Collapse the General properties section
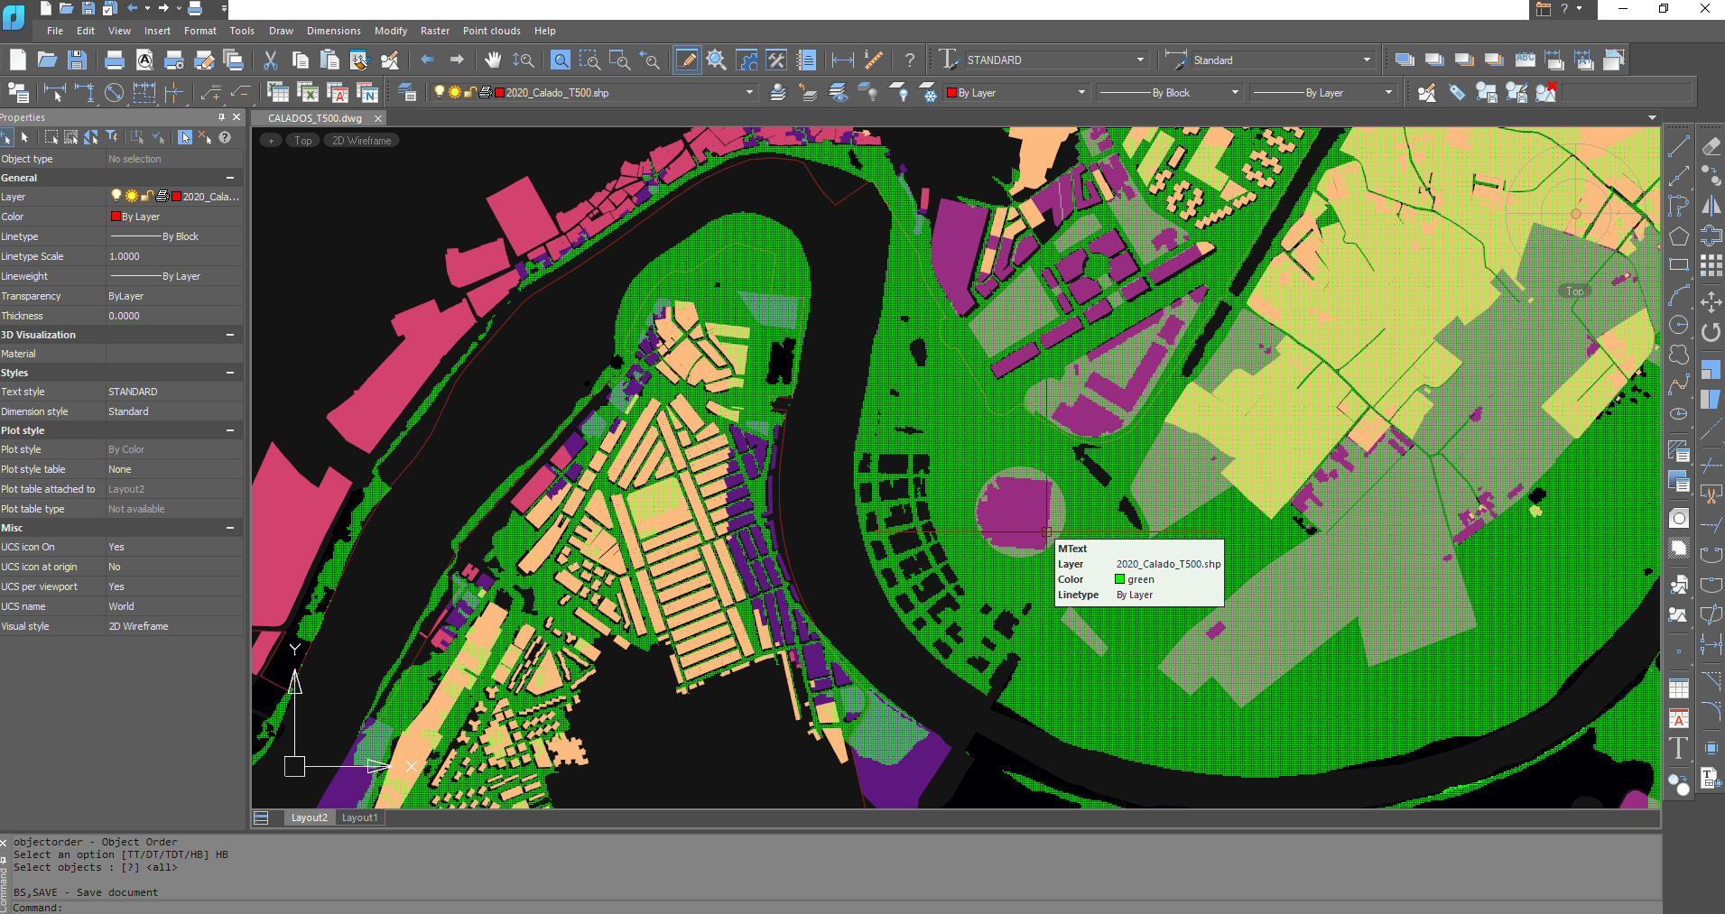This screenshot has width=1725, height=914. 230,179
